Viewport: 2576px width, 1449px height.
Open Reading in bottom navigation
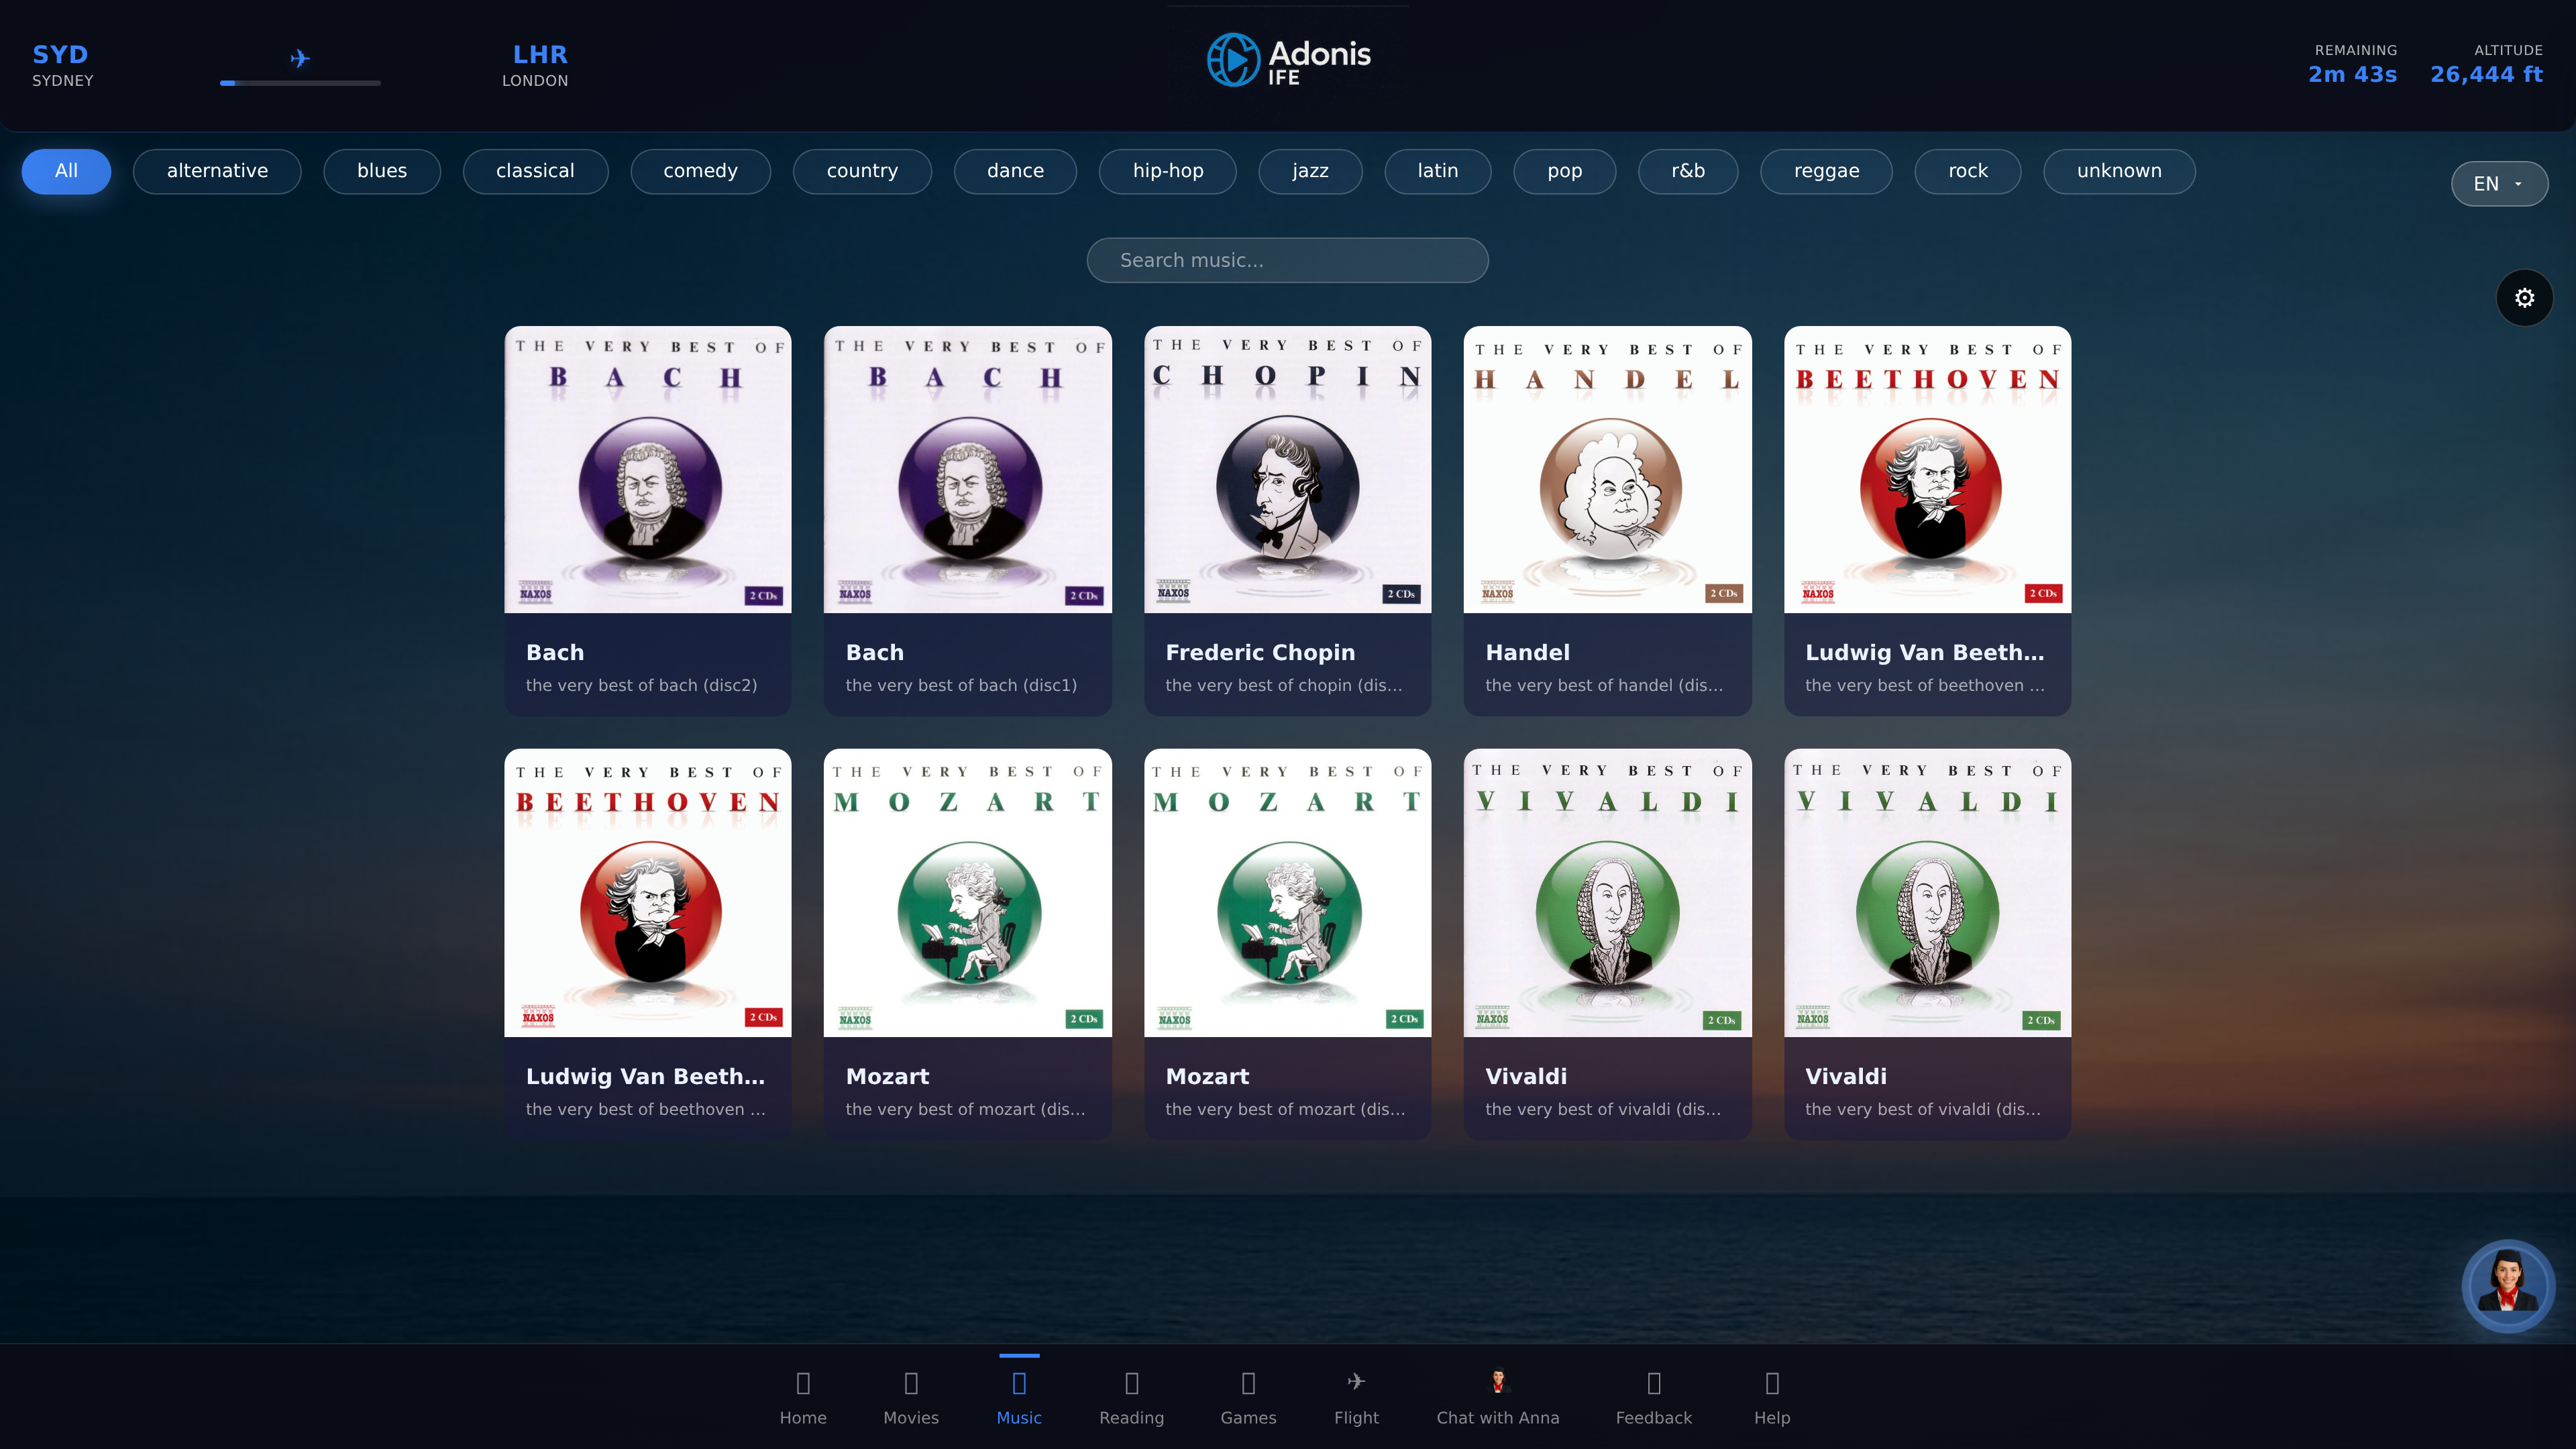[x=1131, y=1397]
